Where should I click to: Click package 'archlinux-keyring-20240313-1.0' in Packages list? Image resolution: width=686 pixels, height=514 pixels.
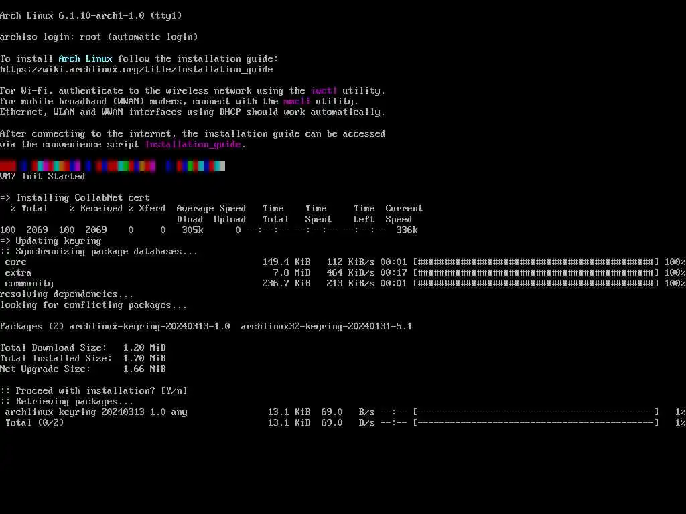[149, 327]
